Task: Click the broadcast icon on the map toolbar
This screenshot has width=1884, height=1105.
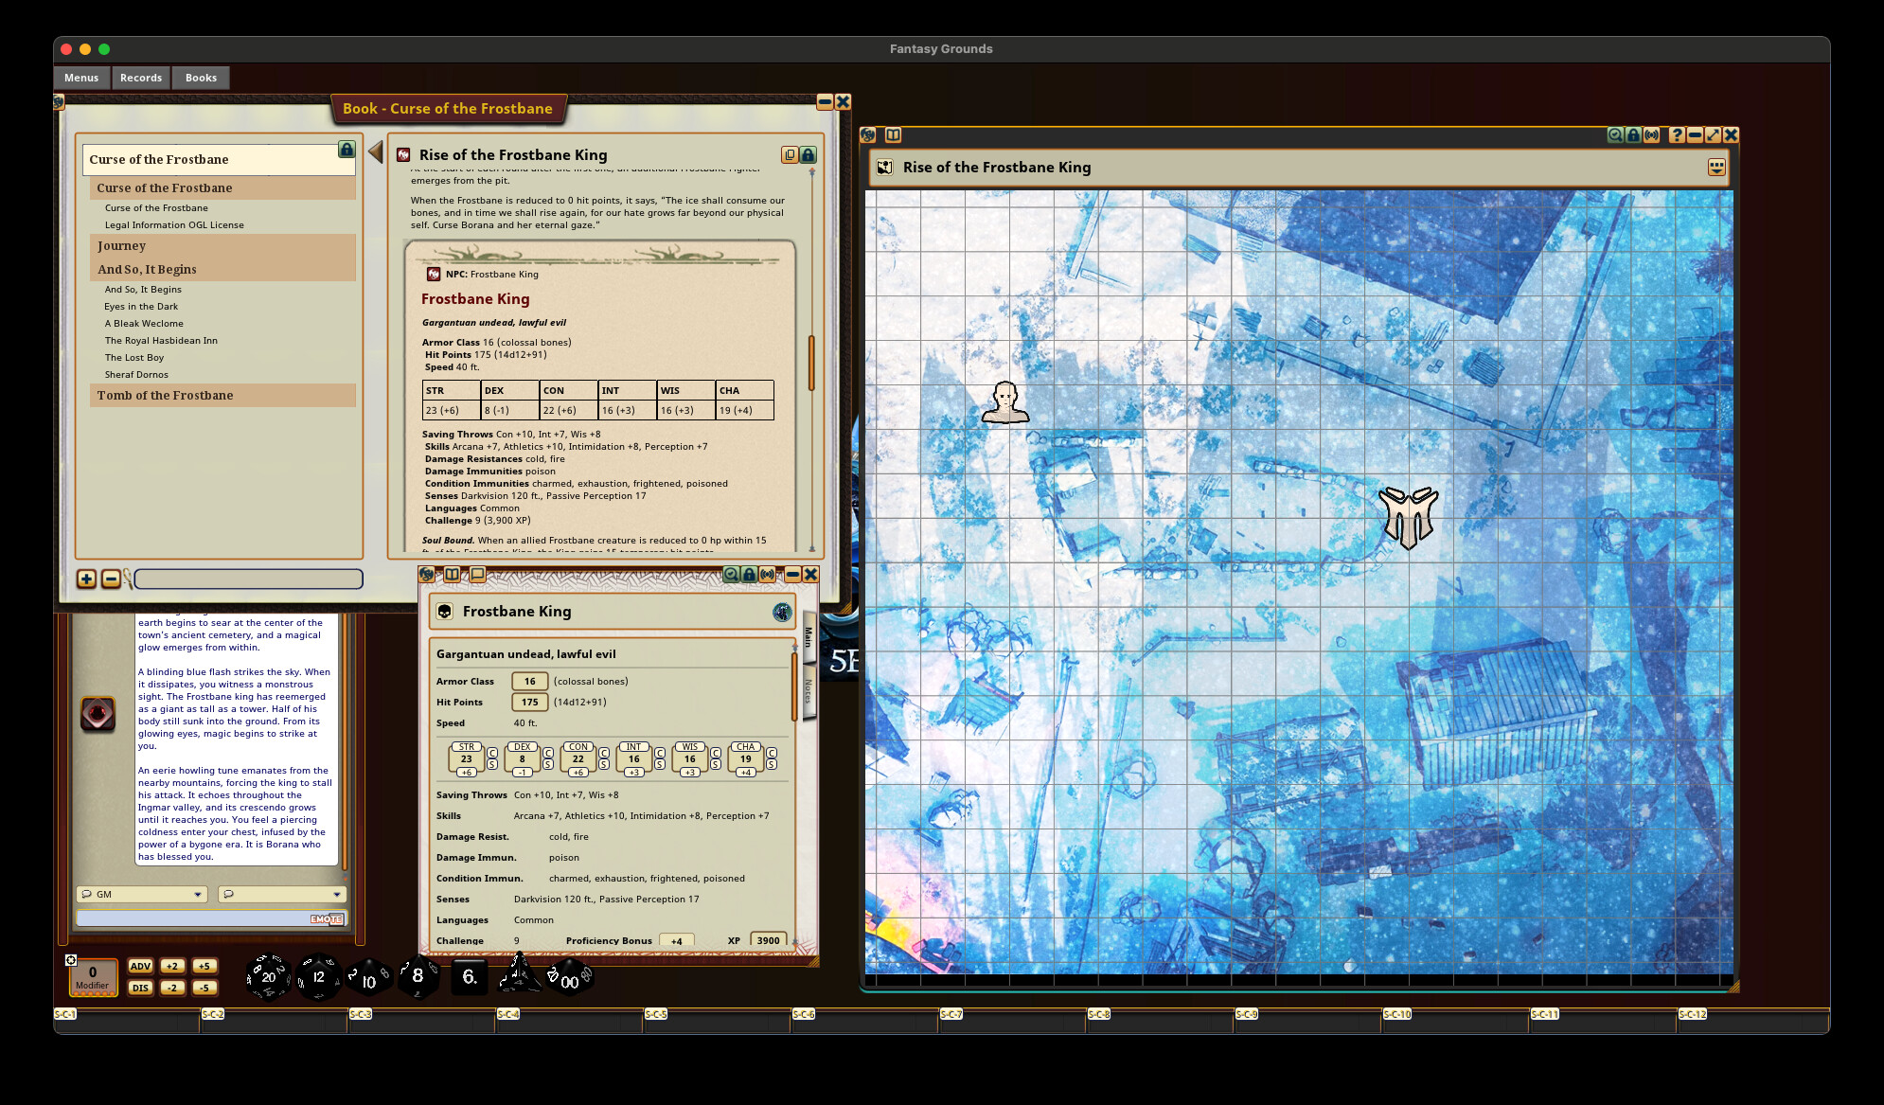Action: point(1651,135)
